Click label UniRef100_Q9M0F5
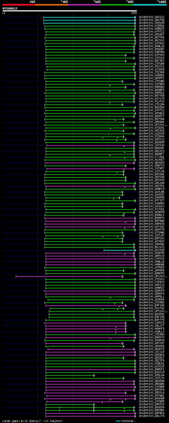This screenshot has width=169, height=423. (152, 291)
